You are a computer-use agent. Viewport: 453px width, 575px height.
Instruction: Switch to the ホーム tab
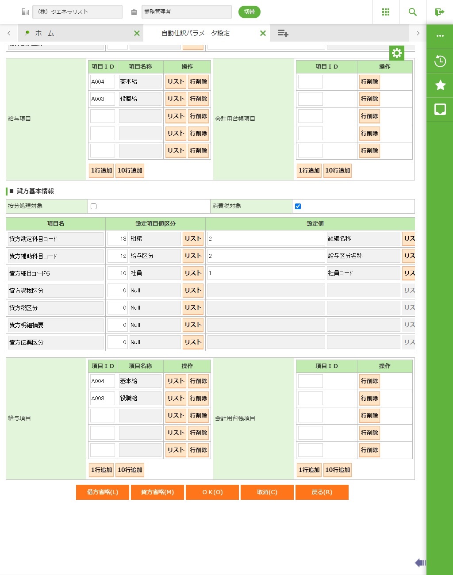pyautogui.click(x=44, y=33)
